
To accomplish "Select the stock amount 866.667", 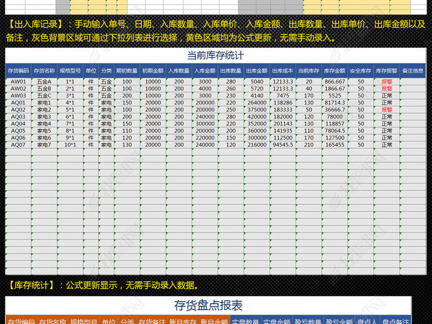I will pos(335,81).
